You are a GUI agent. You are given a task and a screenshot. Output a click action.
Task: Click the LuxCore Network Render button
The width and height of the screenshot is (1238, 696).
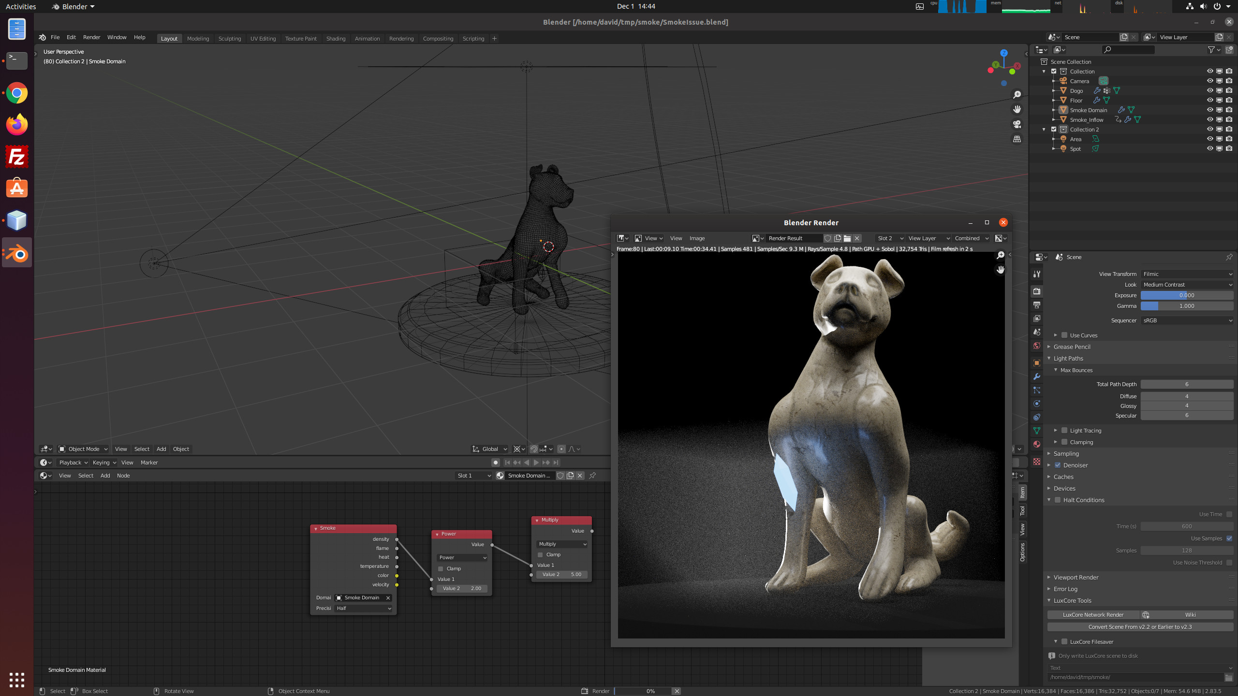[1093, 615]
